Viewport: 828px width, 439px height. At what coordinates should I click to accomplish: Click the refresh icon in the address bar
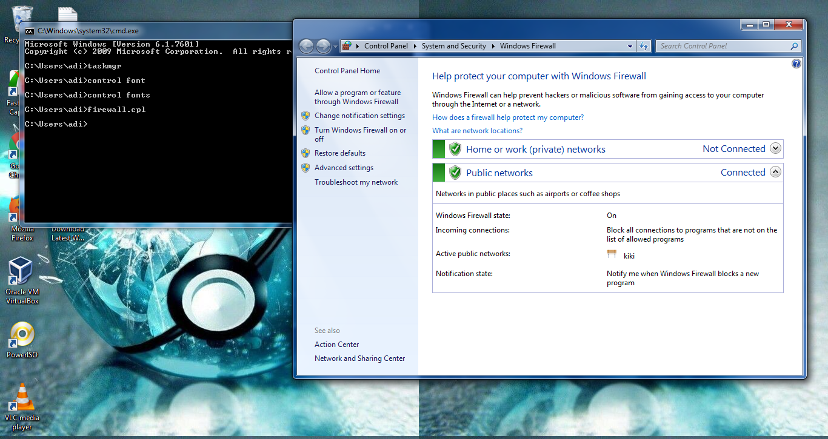[x=644, y=46]
